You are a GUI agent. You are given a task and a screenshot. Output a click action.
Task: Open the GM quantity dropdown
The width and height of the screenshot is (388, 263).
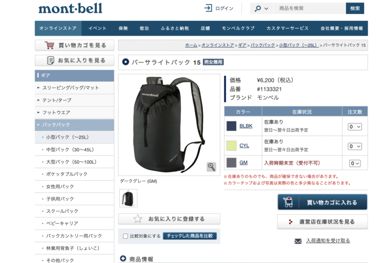point(355,163)
